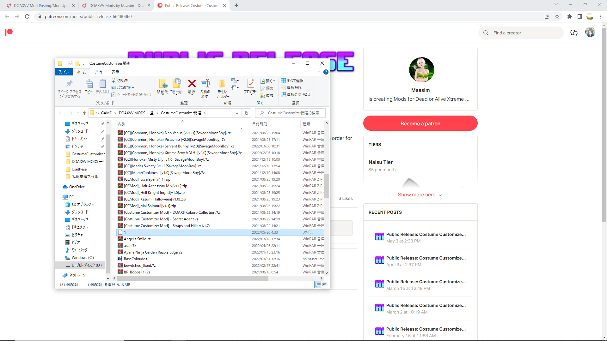Click Select all (すべて選択) in ribbon

[292, 81]
